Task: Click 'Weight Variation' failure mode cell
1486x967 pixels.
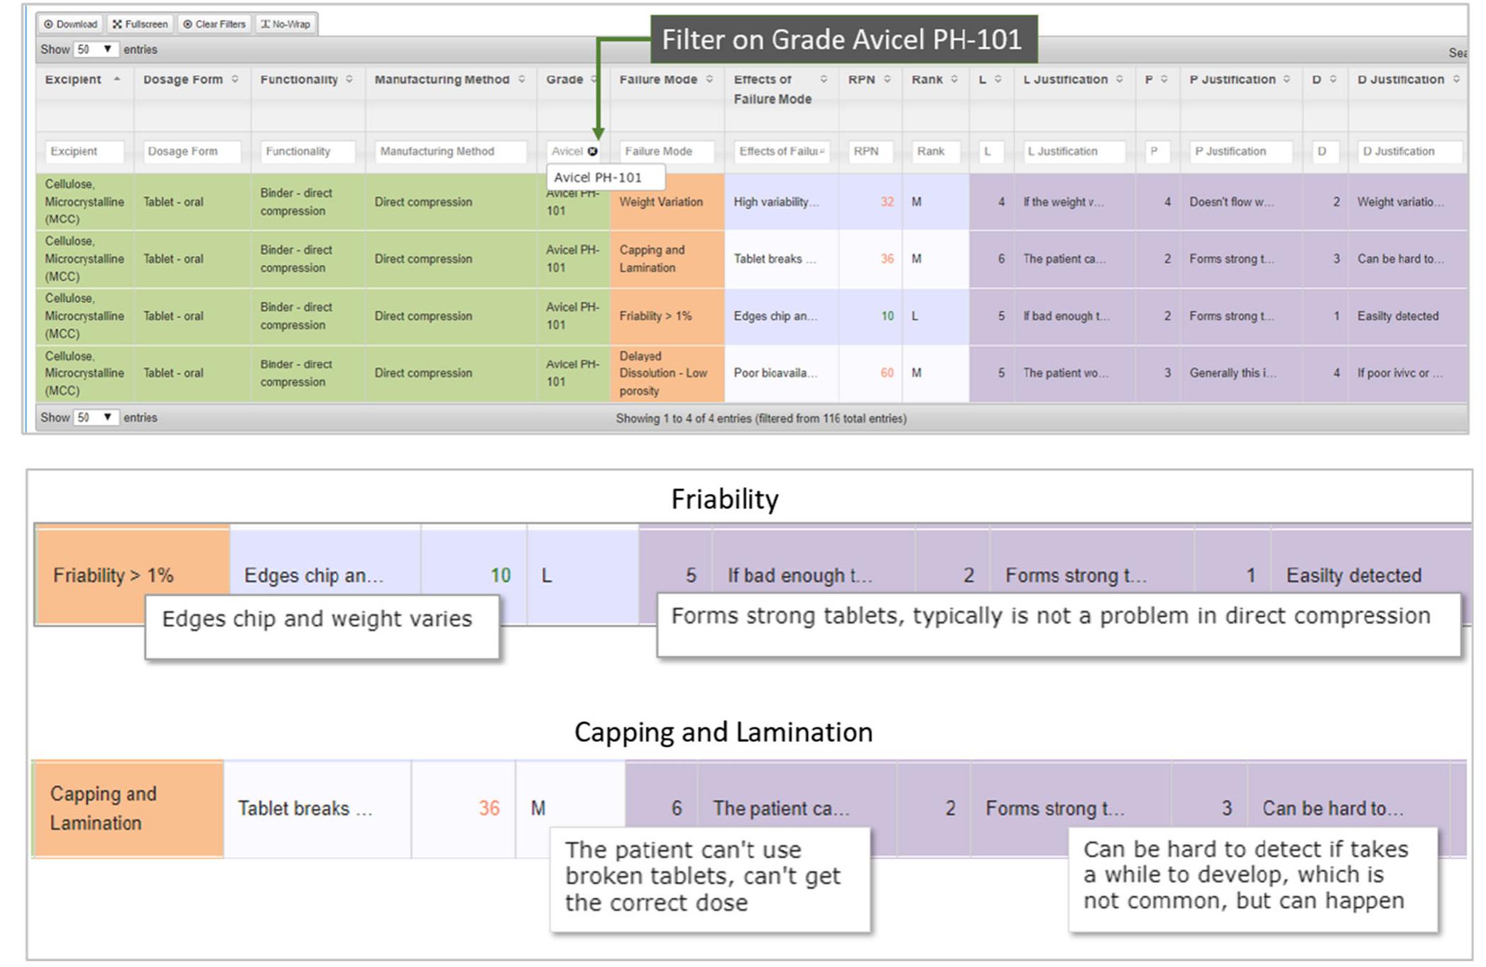Action: [667, 202]
